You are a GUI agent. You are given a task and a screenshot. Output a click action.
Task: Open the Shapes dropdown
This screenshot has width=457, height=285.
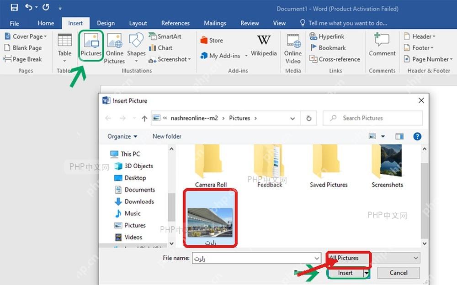[136, 48]
